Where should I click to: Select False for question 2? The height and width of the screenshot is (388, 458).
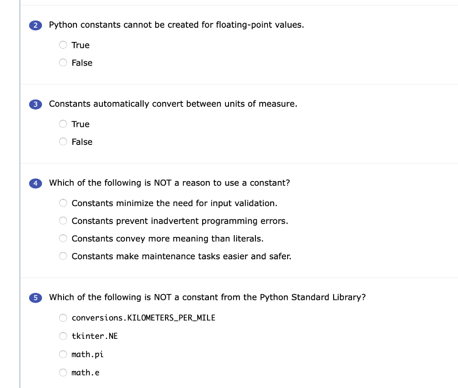click(x=63, y=63)
